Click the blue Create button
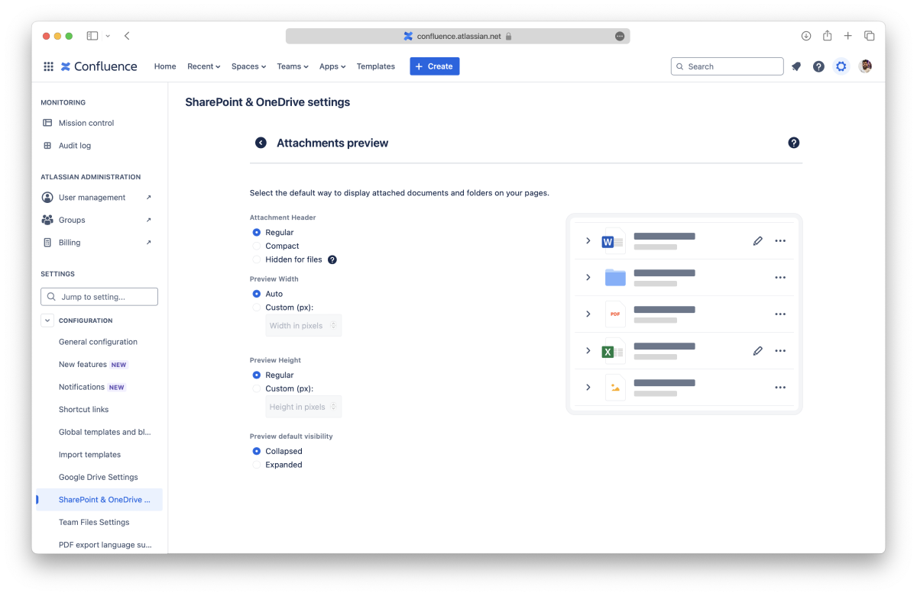 pos(434,66)
